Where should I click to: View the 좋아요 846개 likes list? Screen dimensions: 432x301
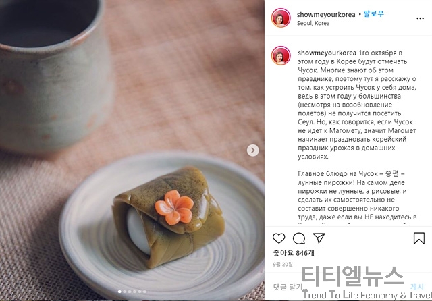(294, 253)
